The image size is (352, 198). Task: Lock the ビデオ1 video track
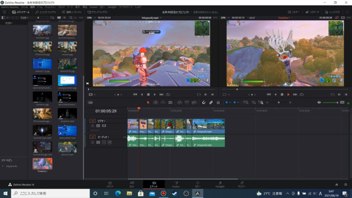93,126
